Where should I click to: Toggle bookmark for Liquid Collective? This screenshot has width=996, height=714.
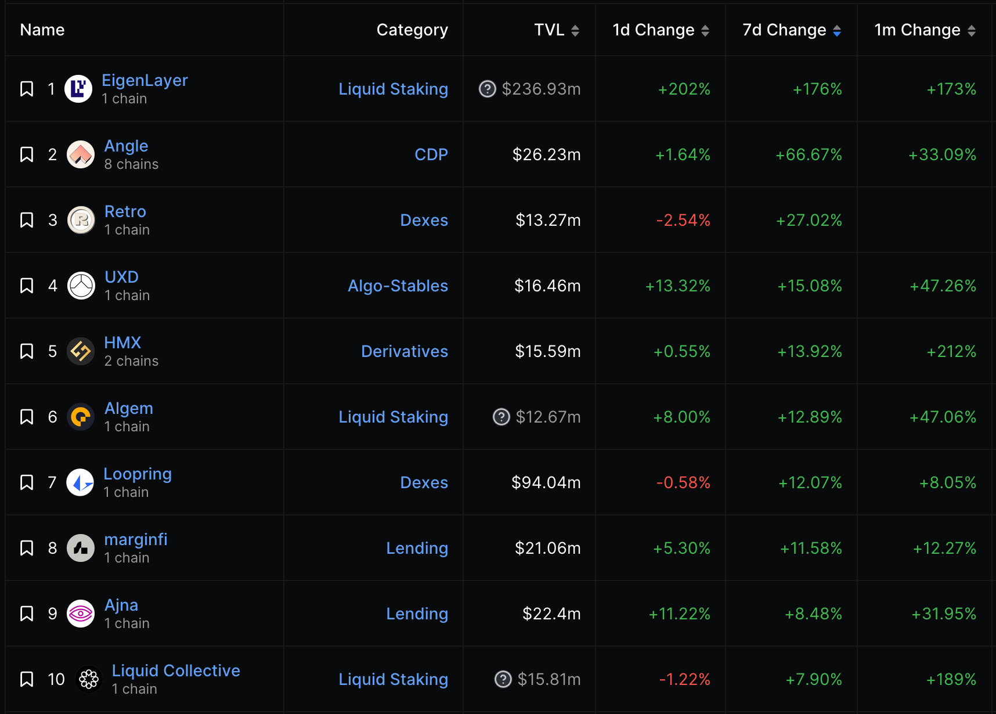coord(27,679)
